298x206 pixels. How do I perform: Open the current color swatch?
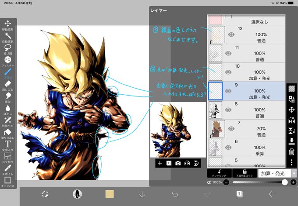110,194
